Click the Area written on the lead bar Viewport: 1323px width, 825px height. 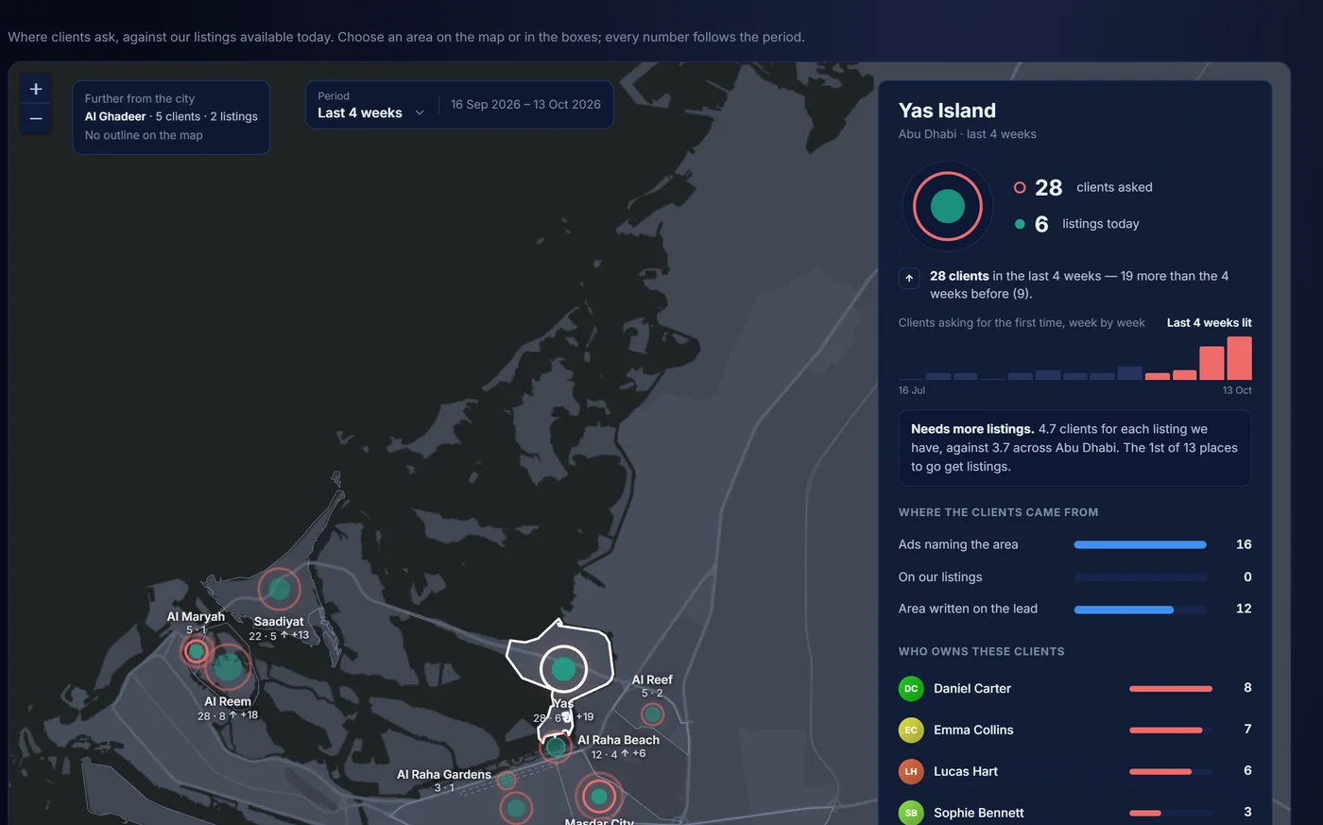(1140, 610)
